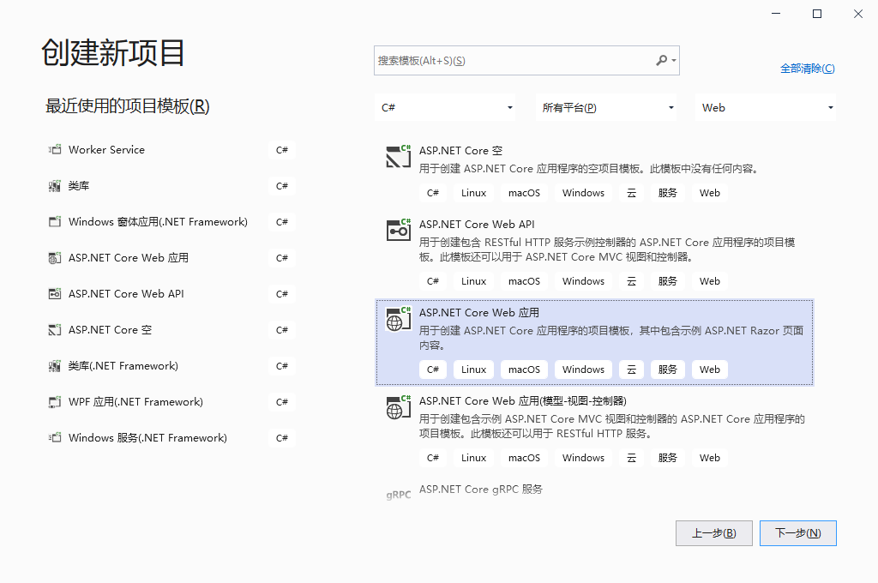Image resolution: width=878 pixels, height=583 pixels.
Task: Select the Linux tag on ASP.NET Core 空
Action: [x=472, y=192]
